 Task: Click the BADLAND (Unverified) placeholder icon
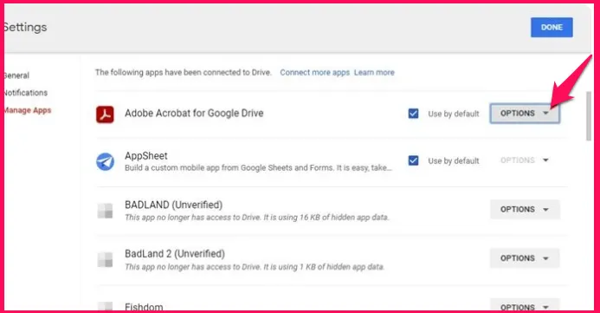(x=105, y=211)
